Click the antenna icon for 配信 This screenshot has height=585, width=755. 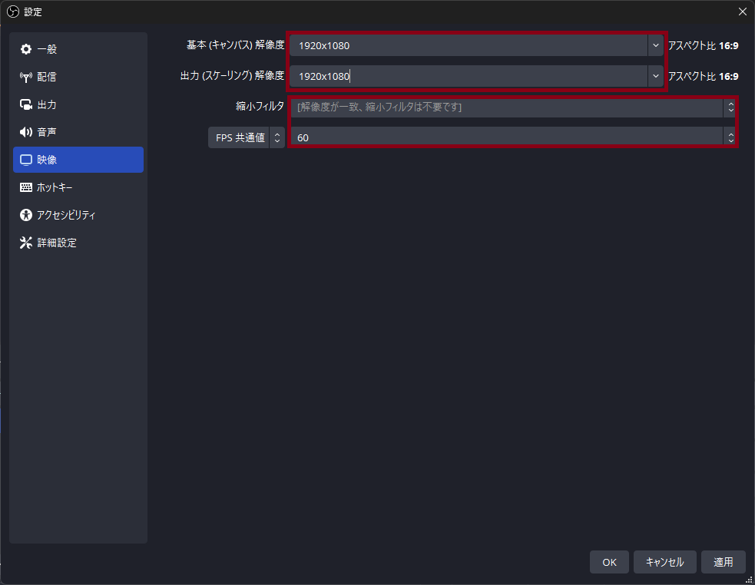[26, 77]
